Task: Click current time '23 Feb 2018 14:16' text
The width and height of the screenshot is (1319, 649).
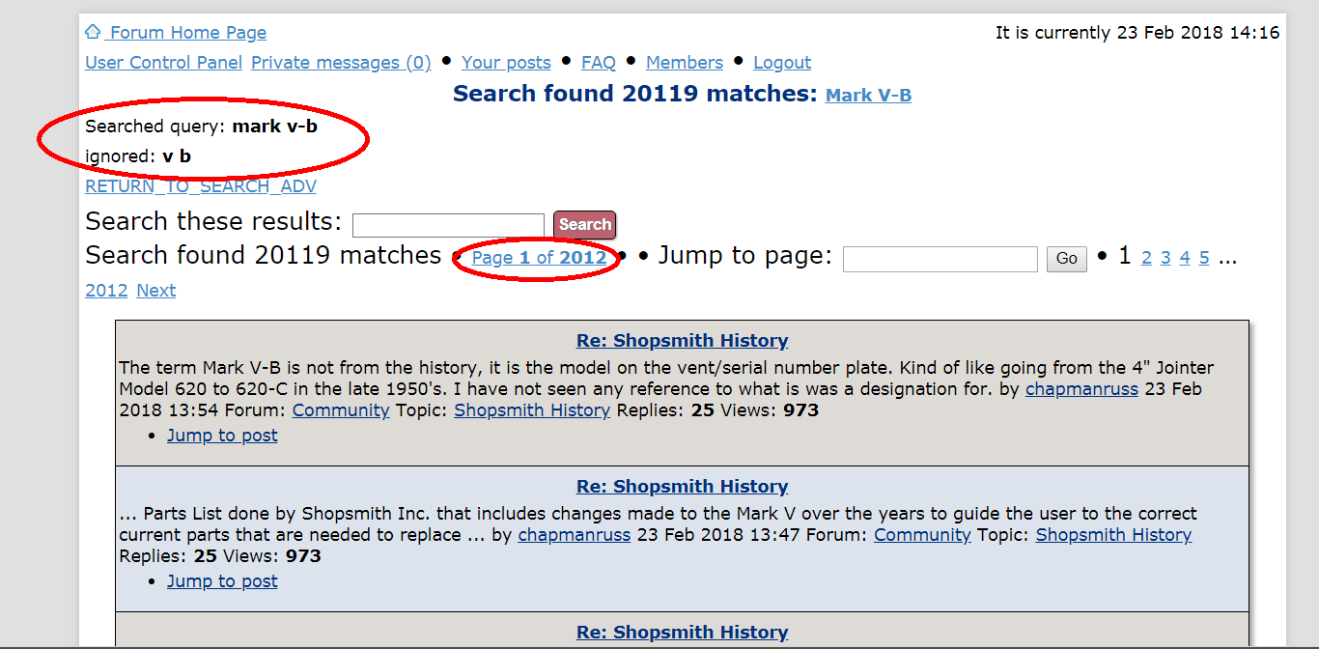Action: click(1198, 33)
